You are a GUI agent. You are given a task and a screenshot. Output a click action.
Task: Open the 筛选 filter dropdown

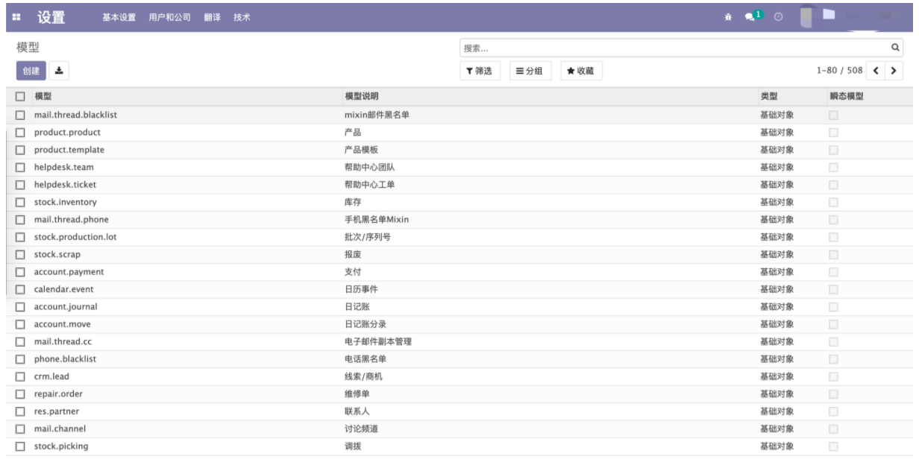coord(479,71)
